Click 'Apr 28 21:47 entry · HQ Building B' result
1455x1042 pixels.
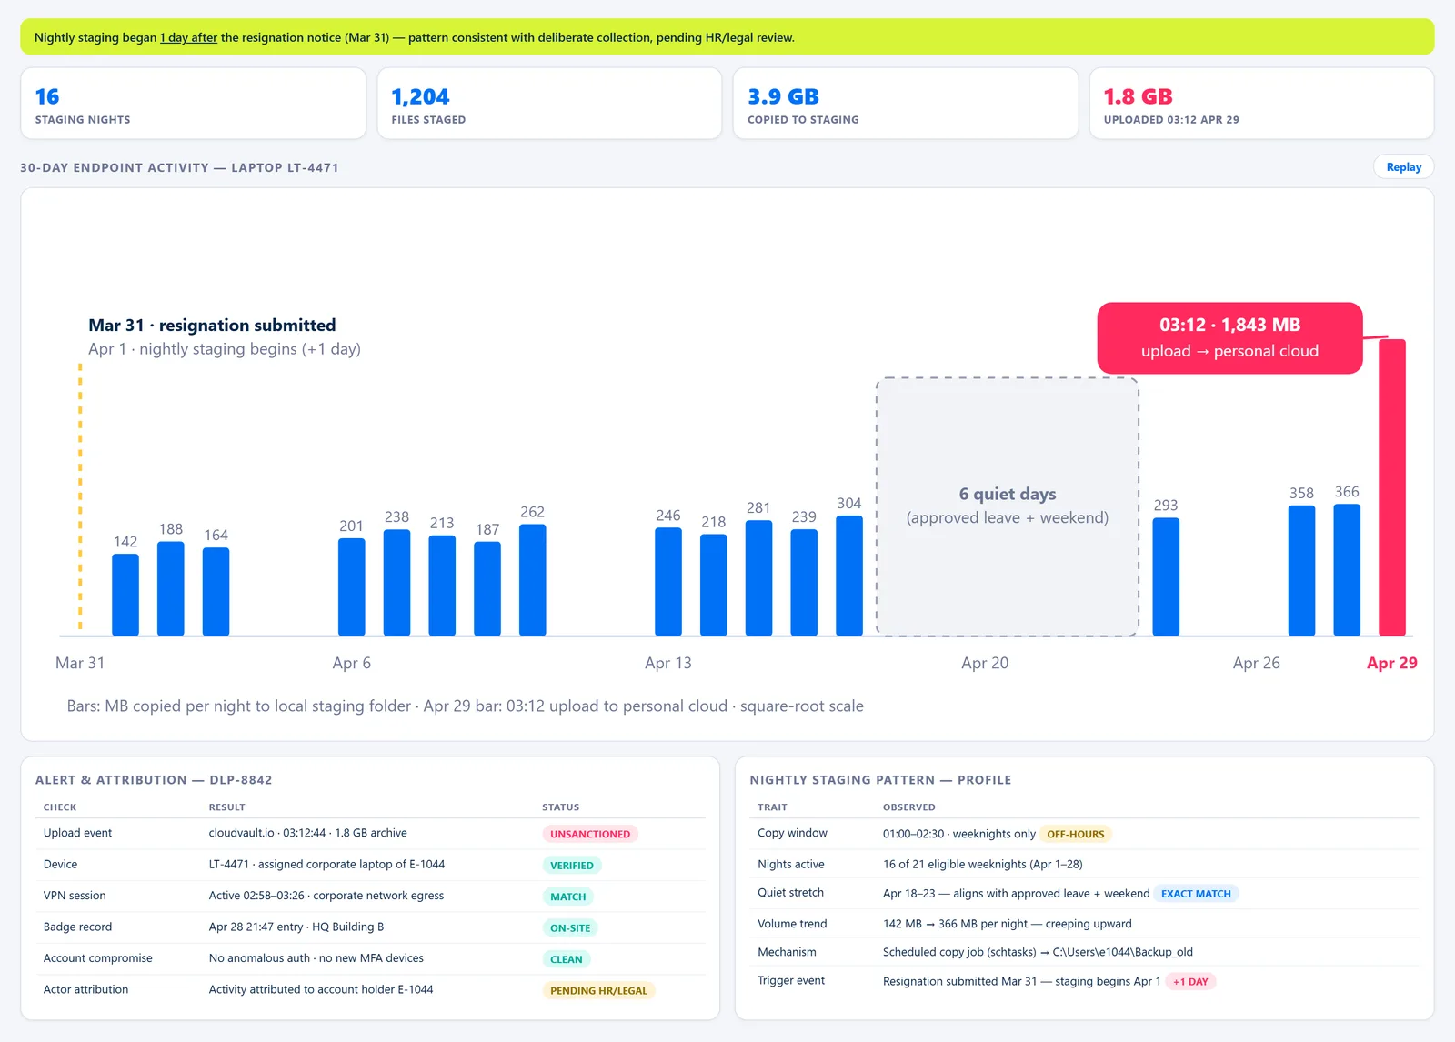[x=296, y=927]
